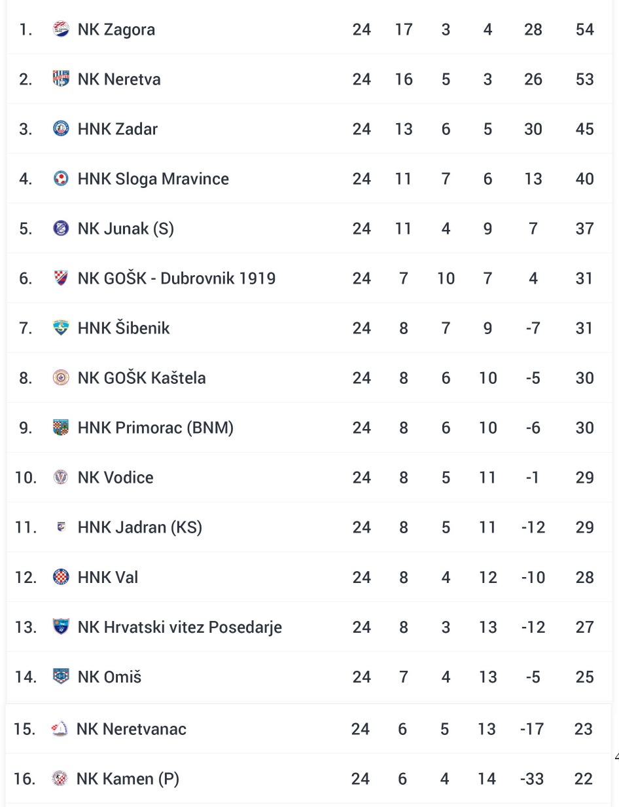The width and height of the screenshot is (619, 807).
Task: Click the HNK Sloga Mravince crest
Action: 61,179
